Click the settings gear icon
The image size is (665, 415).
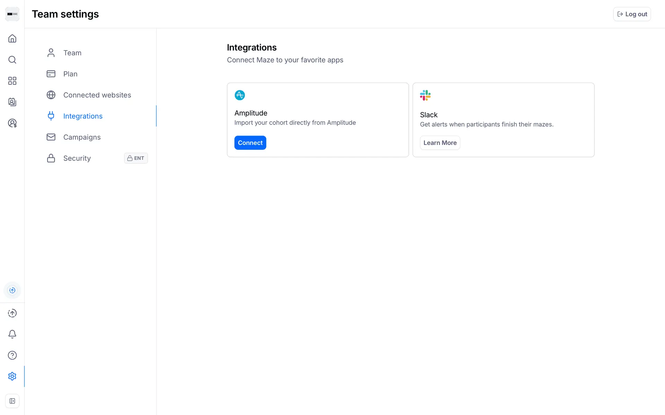[x=12, y=376]
